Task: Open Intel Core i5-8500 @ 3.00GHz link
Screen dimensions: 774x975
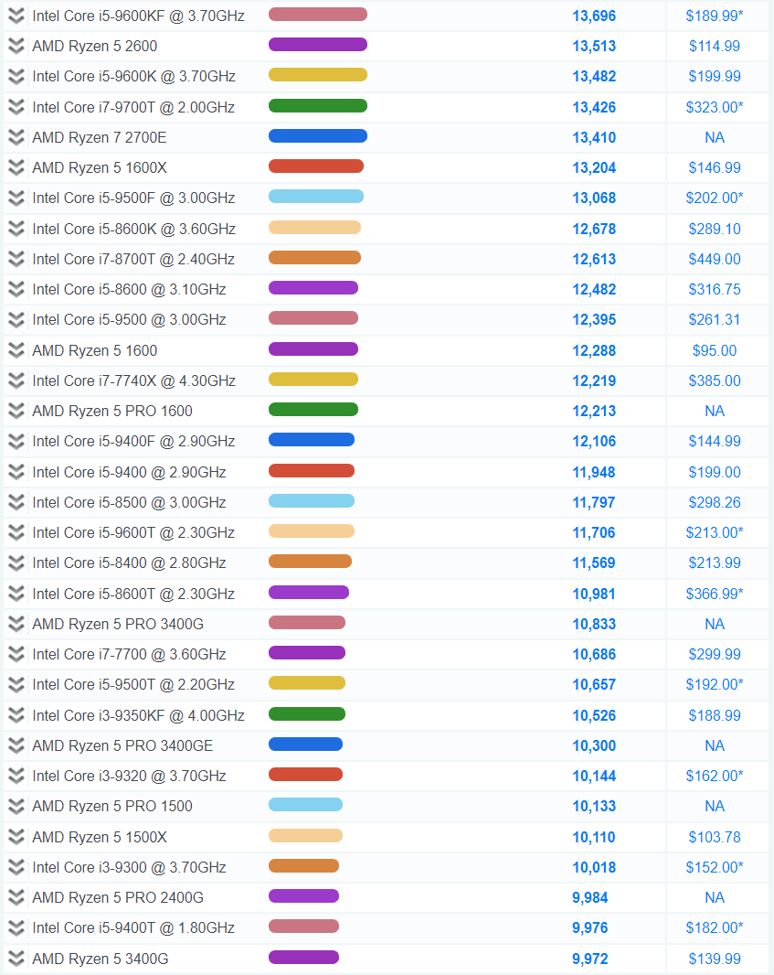Action: click(129, 502)
